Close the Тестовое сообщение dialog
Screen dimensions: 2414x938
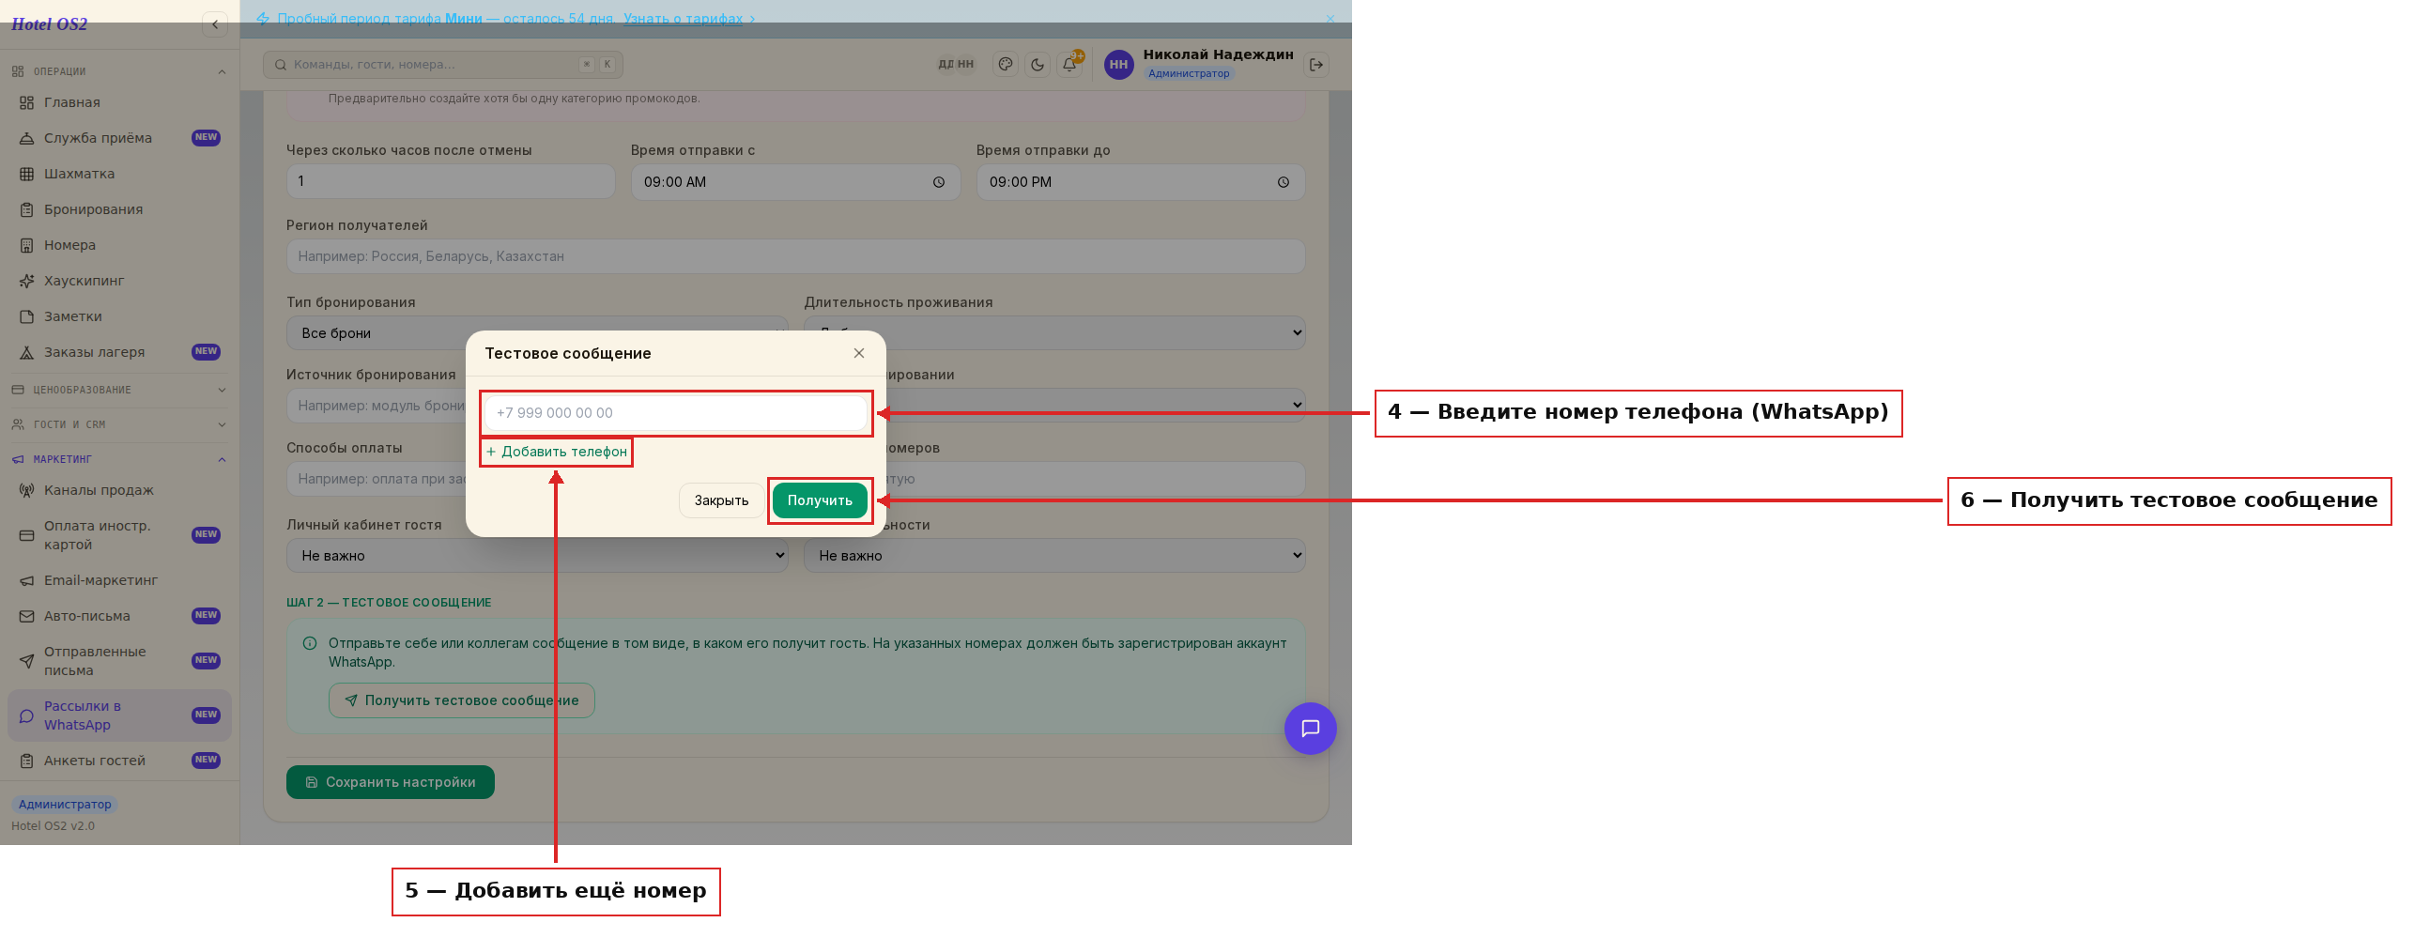858,353
